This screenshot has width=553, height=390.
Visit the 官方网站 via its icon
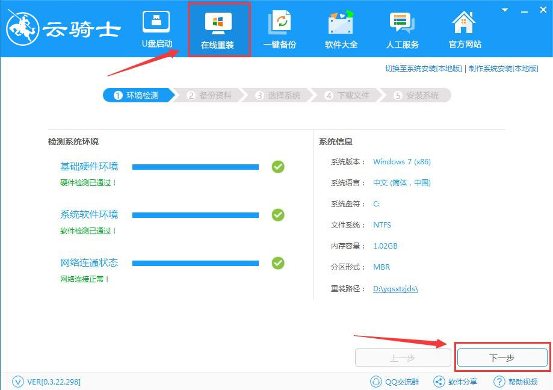click(463, 28)
